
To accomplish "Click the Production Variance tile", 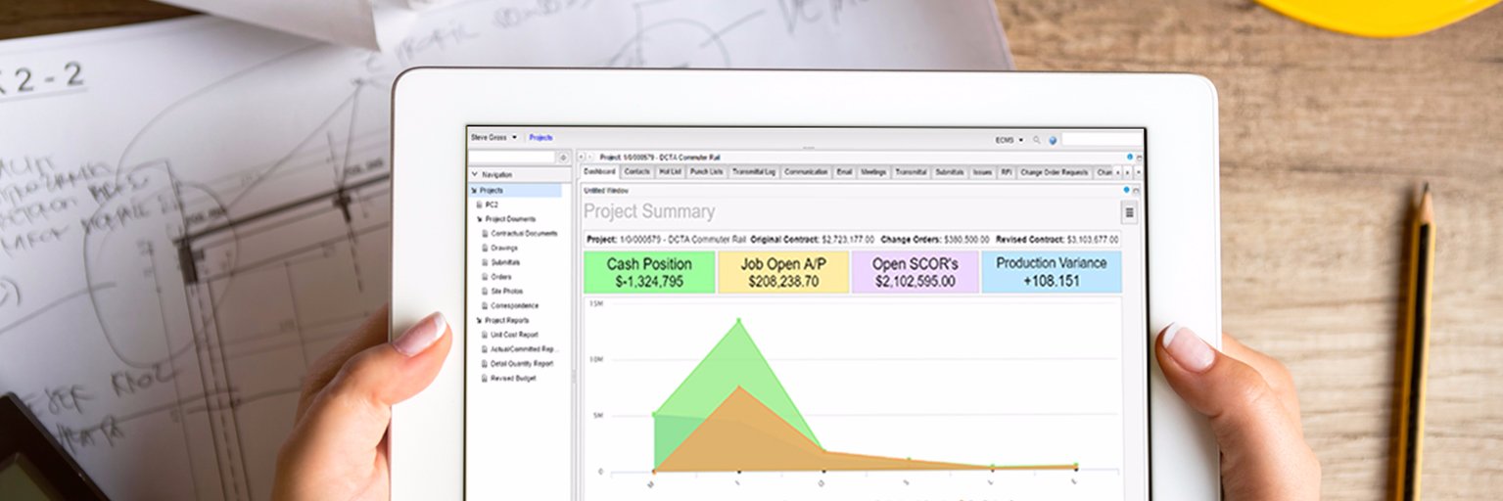I will [x=1052, y=272].
